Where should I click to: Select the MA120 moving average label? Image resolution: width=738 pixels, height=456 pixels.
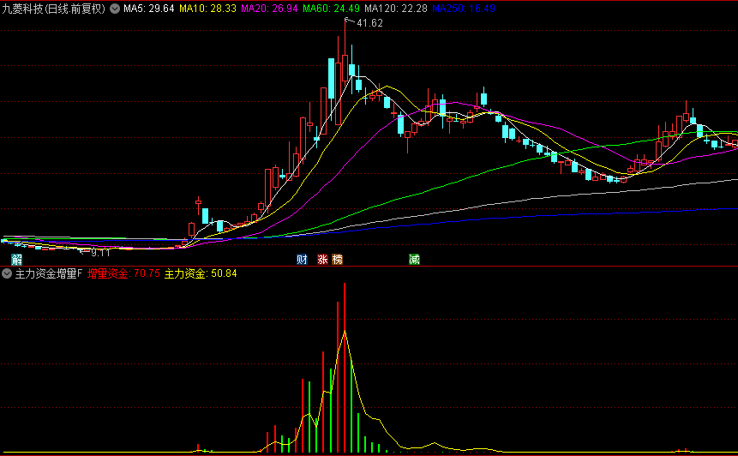(x=395, y=9)
